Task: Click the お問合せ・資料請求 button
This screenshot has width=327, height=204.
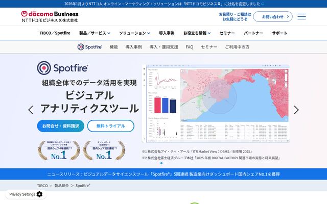Action: pos(61,126)
